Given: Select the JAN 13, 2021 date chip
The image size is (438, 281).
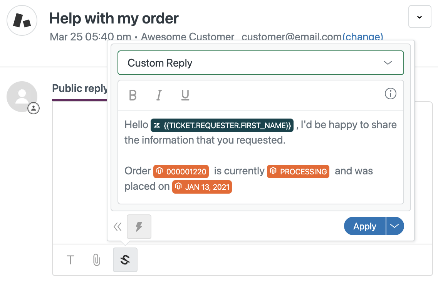Looking at the screenshot, I should [202, 187].
